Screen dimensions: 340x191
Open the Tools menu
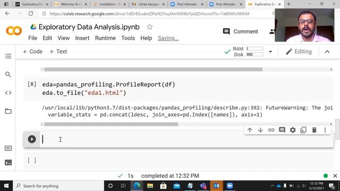coord(128,38)
